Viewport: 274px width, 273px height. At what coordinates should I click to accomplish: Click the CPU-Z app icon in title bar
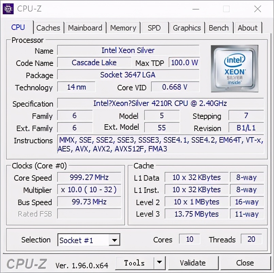pyautogui.click(x=8, y=9)
